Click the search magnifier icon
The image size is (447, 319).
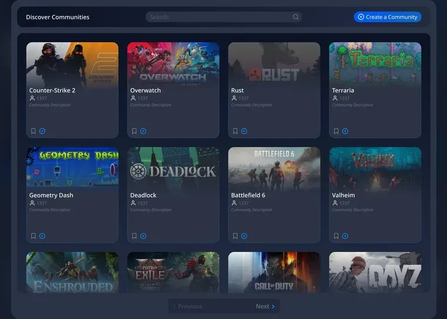pos(296,17)
